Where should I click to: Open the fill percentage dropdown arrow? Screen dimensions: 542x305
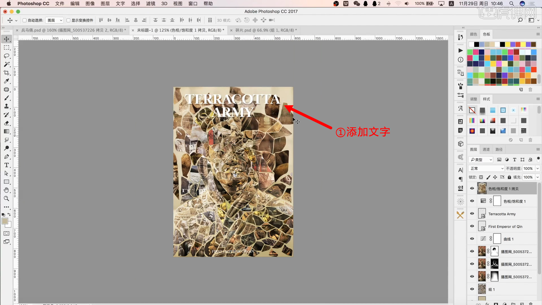(x=537, y=177)
